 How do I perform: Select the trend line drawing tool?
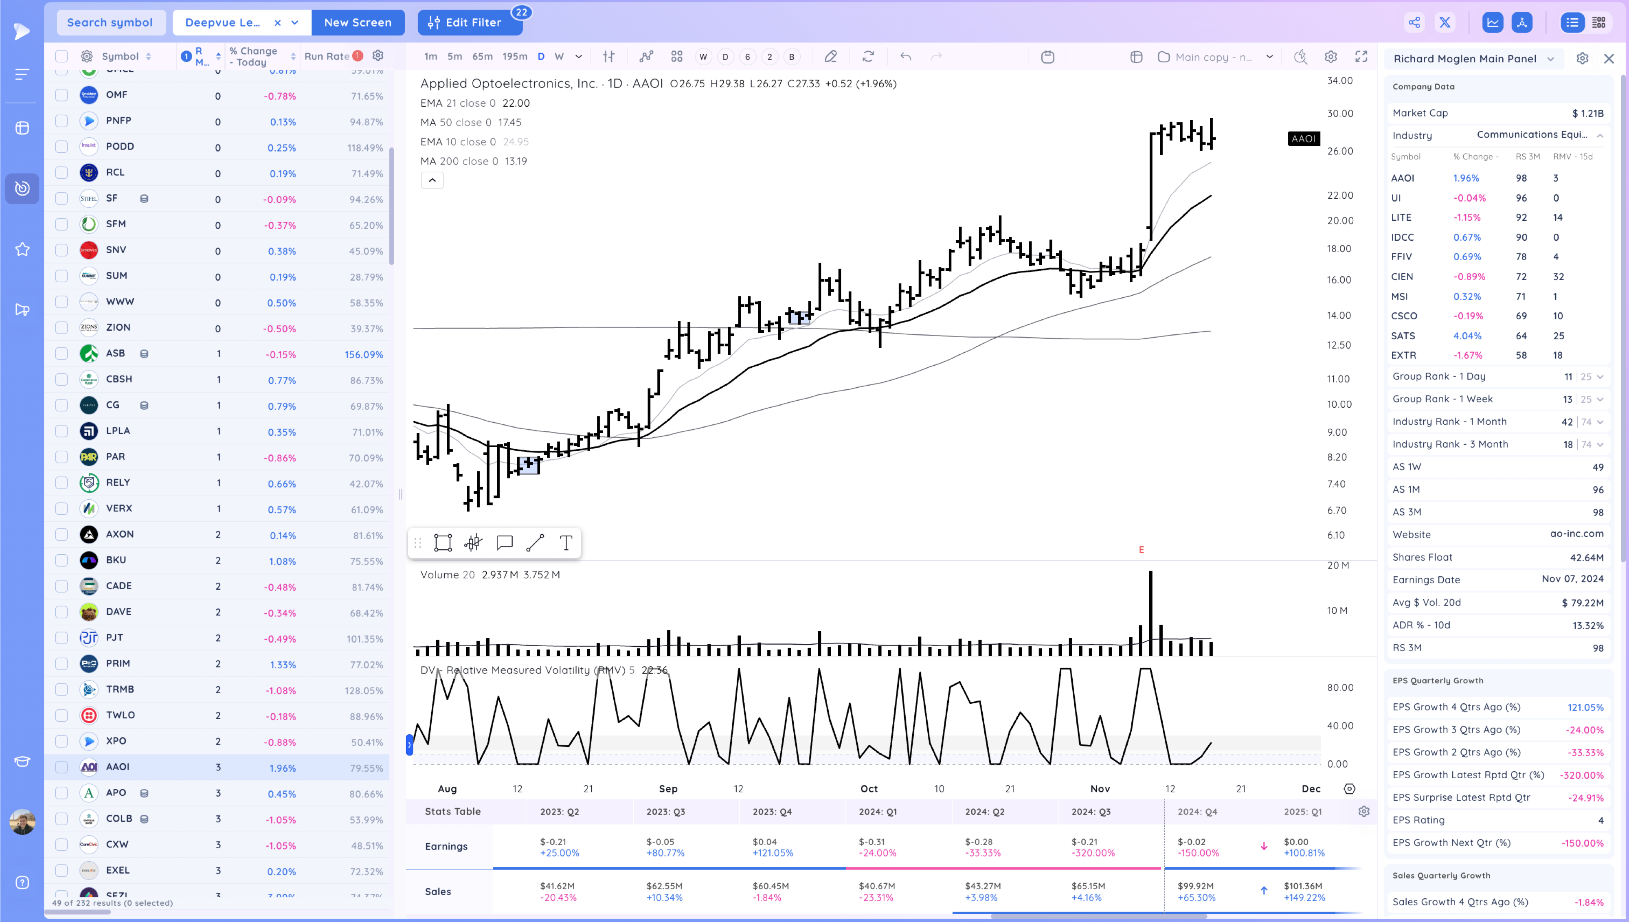pyautogui.click(x=535, y=543)
